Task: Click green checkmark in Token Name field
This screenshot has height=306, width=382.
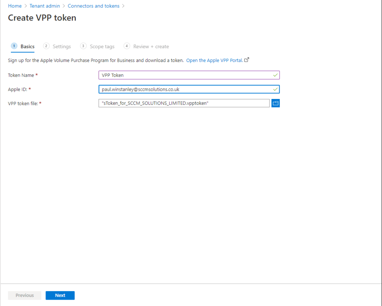Action: (275, 75)
